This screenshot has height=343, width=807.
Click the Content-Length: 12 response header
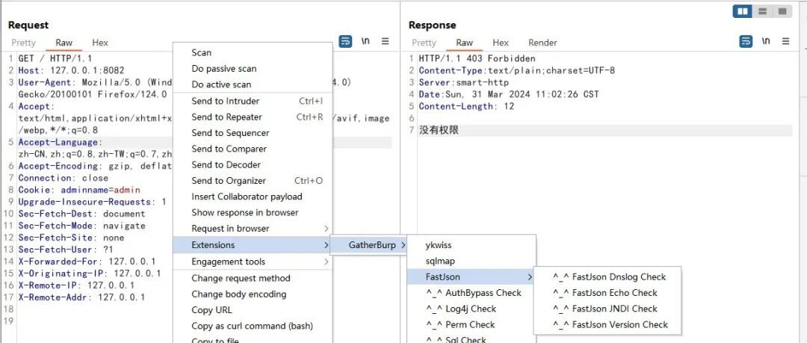click(x=467, y=107)
